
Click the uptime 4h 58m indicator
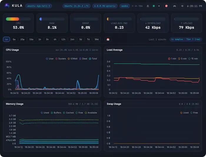[137, 6]
